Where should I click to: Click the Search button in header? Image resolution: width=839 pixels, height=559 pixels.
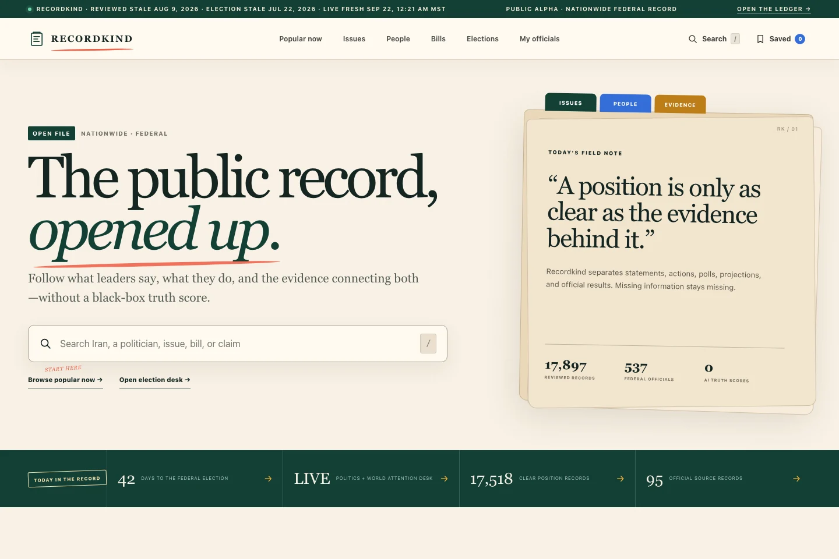pos(714,39)
